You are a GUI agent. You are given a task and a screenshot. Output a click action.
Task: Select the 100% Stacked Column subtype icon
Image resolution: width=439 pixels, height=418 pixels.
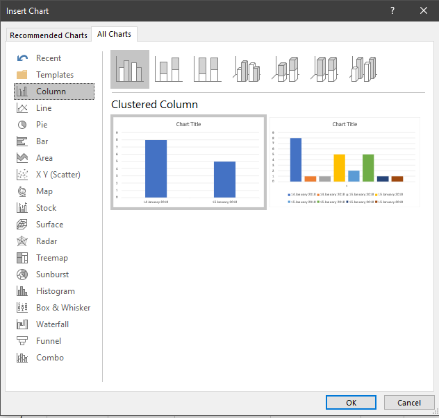(x=208, y=69)
